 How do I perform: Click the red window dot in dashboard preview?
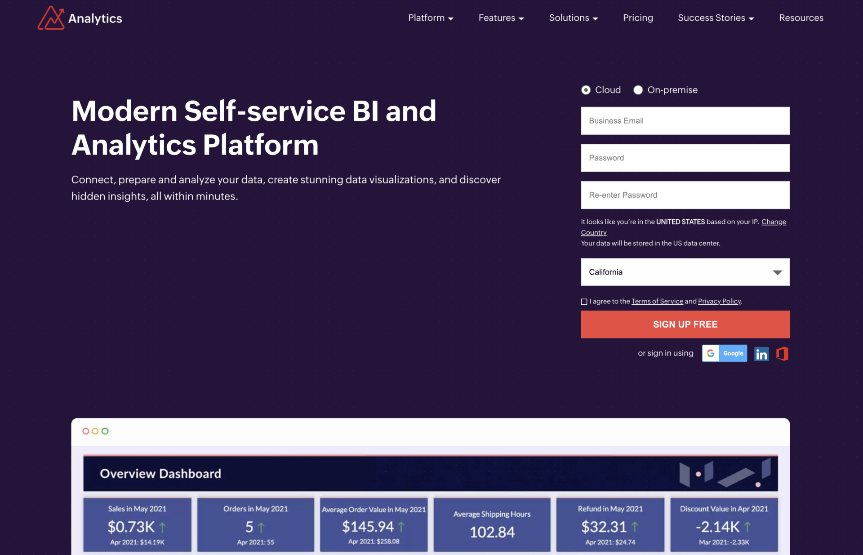85,431
